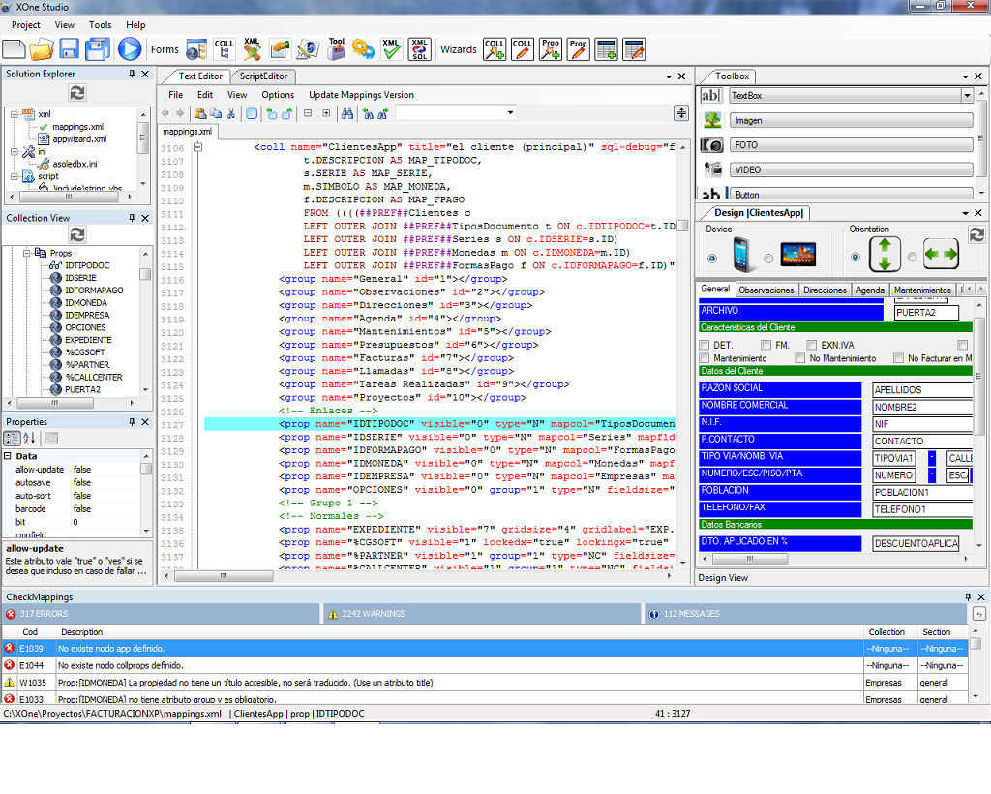Collapse the Props node in Collection View
The height and width of the screenshot is (794, 991).
27,253
